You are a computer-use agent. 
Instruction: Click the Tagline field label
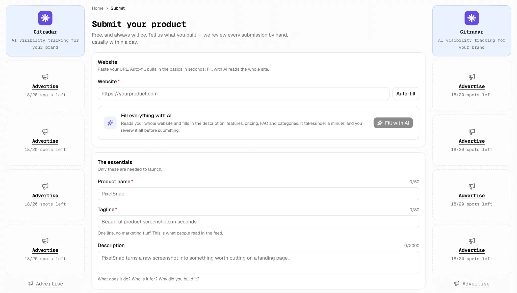pyautogui.click(x=106, y=210)
